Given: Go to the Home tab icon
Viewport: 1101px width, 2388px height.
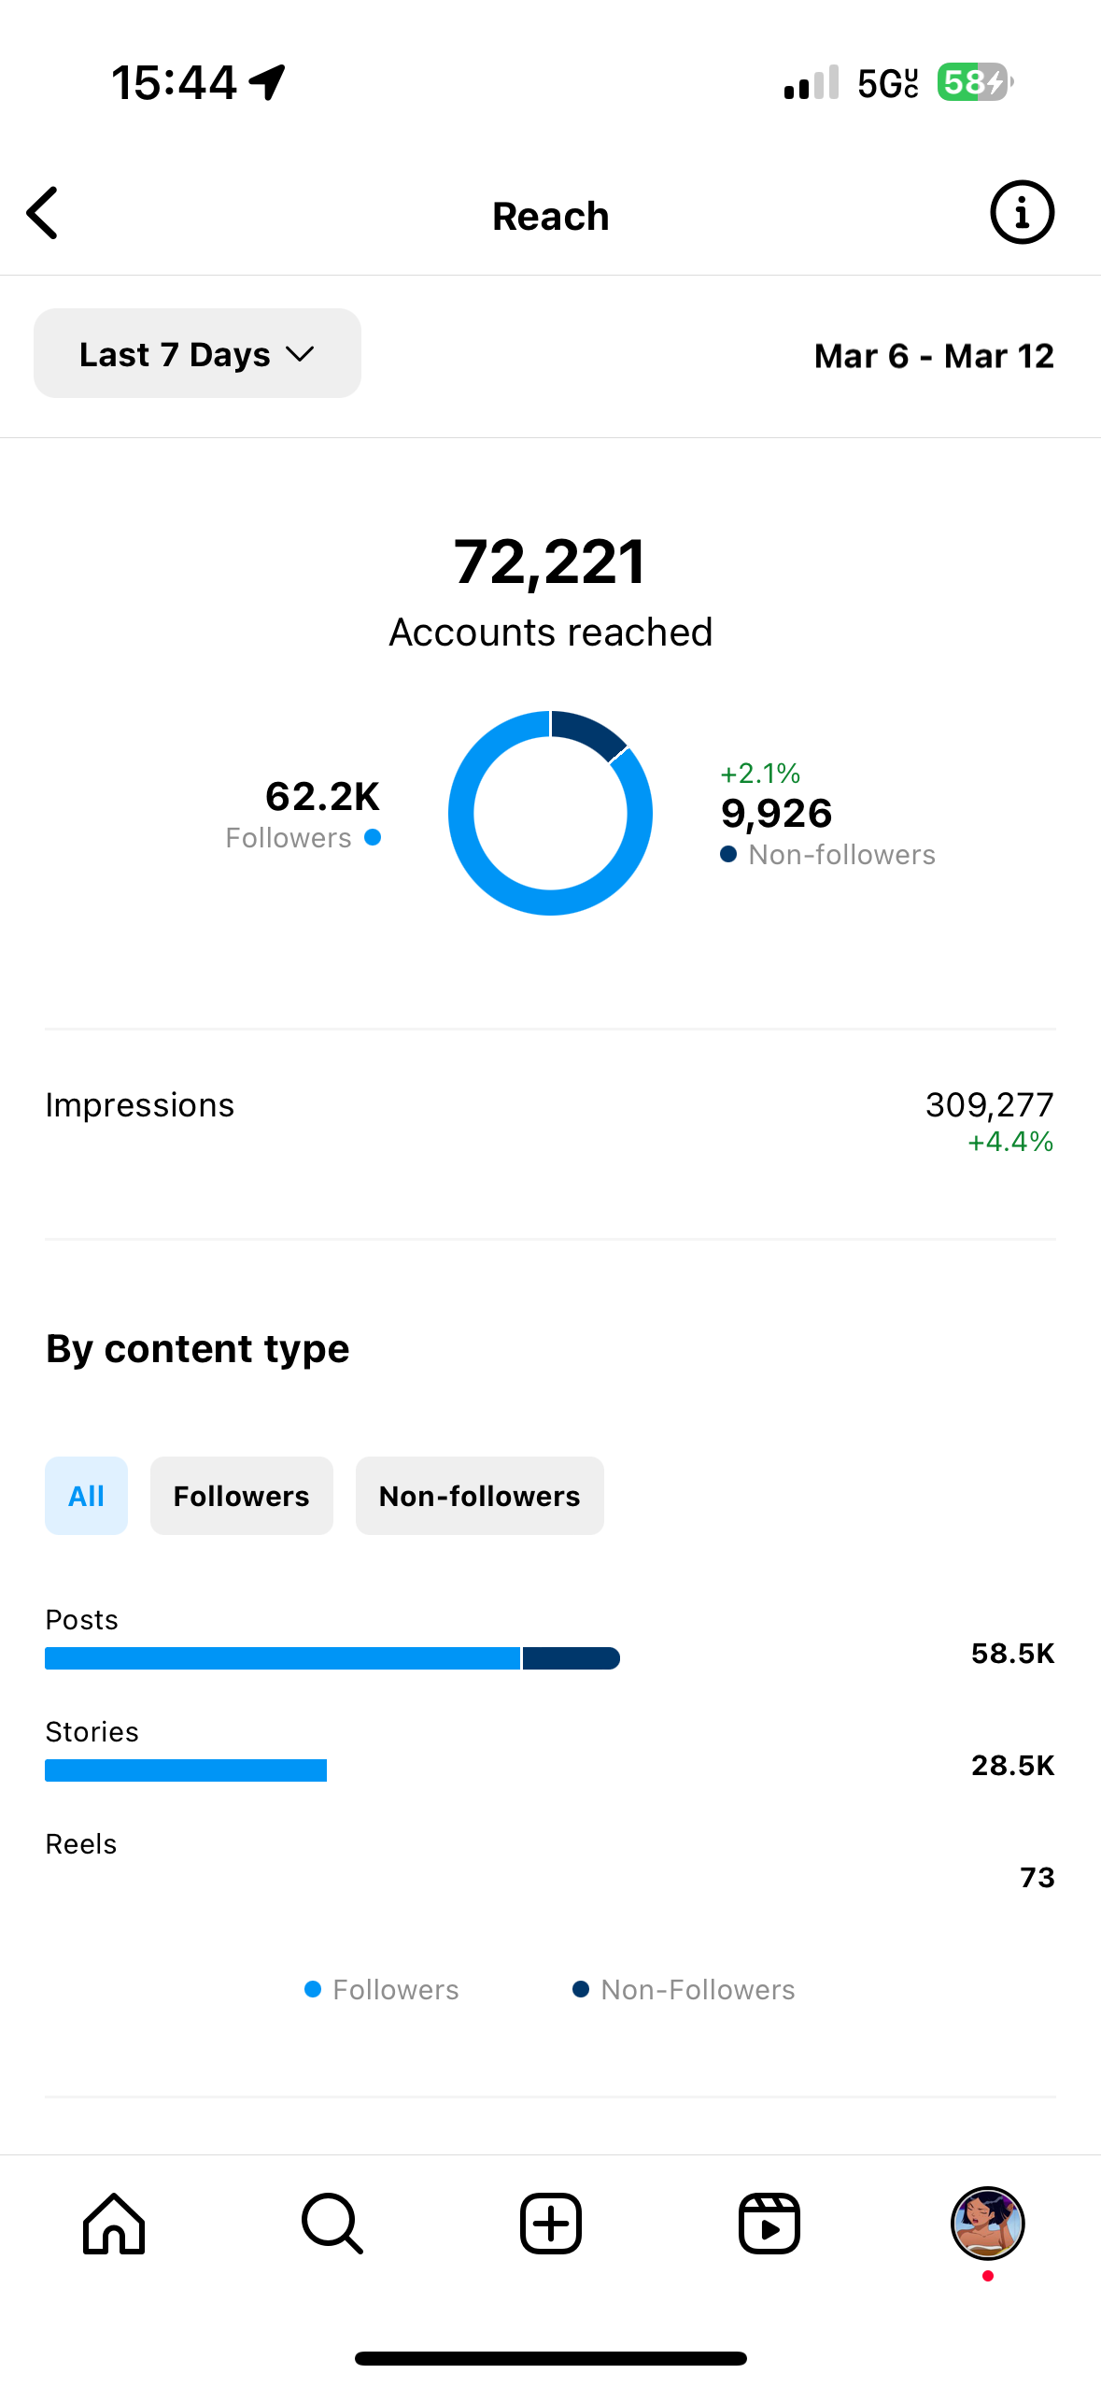Looking at the screenshot, I should pyautogui.click(x=114, y=2224).
